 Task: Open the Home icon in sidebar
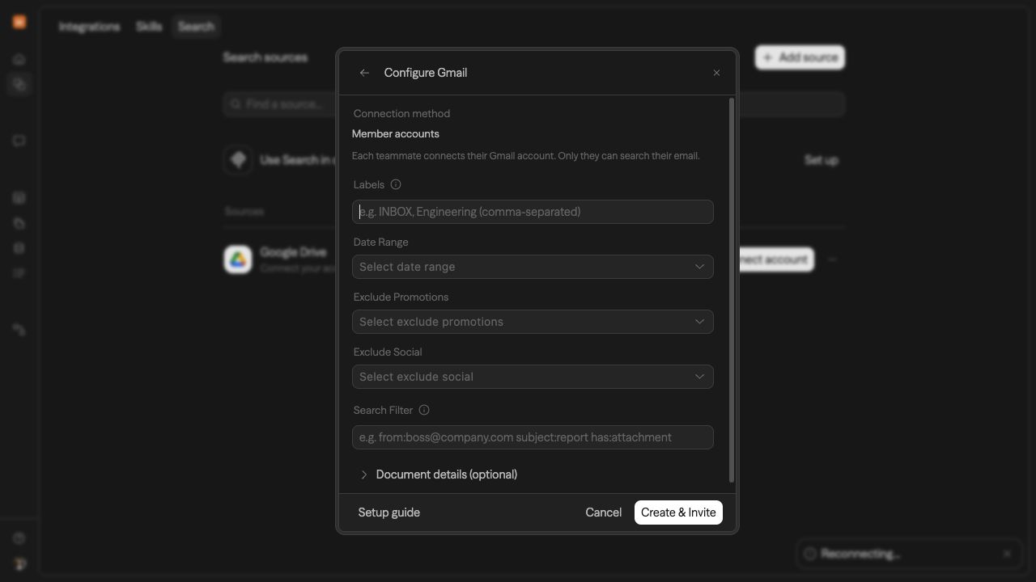click(x=19, y=59)
